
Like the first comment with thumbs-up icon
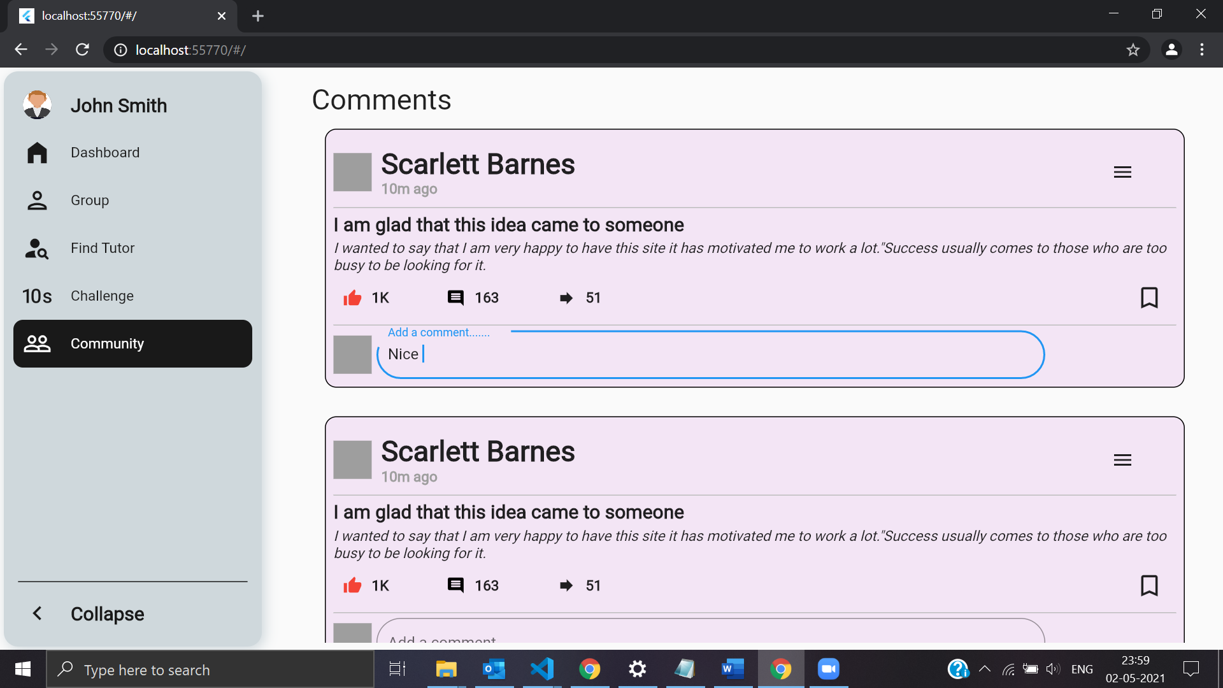coord(352,297)
